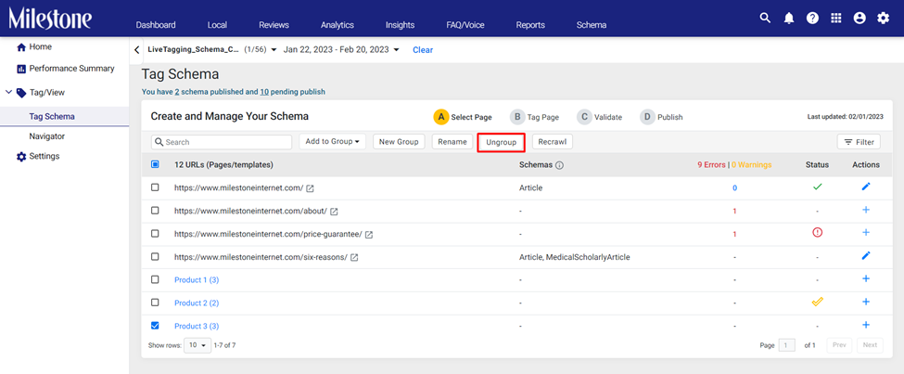Viewport: 904px width, 374px height.
Task: Open milestoneinternet.com/ home URL in new tab icon
Action: click(311, 188)
